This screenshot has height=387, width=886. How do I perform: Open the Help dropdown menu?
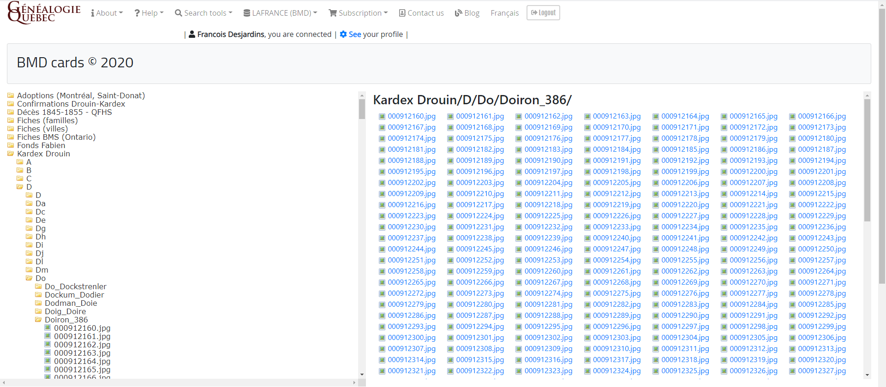click(x=149, y=13)
